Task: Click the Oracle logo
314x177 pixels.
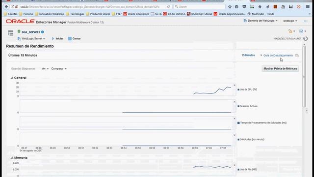Action: [x=20, y=21]
